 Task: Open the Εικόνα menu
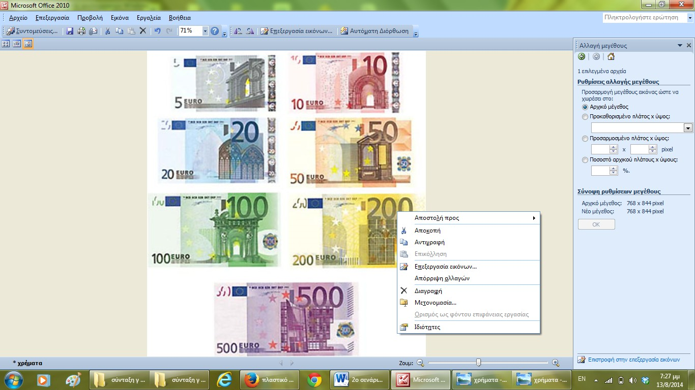(120, 18)
